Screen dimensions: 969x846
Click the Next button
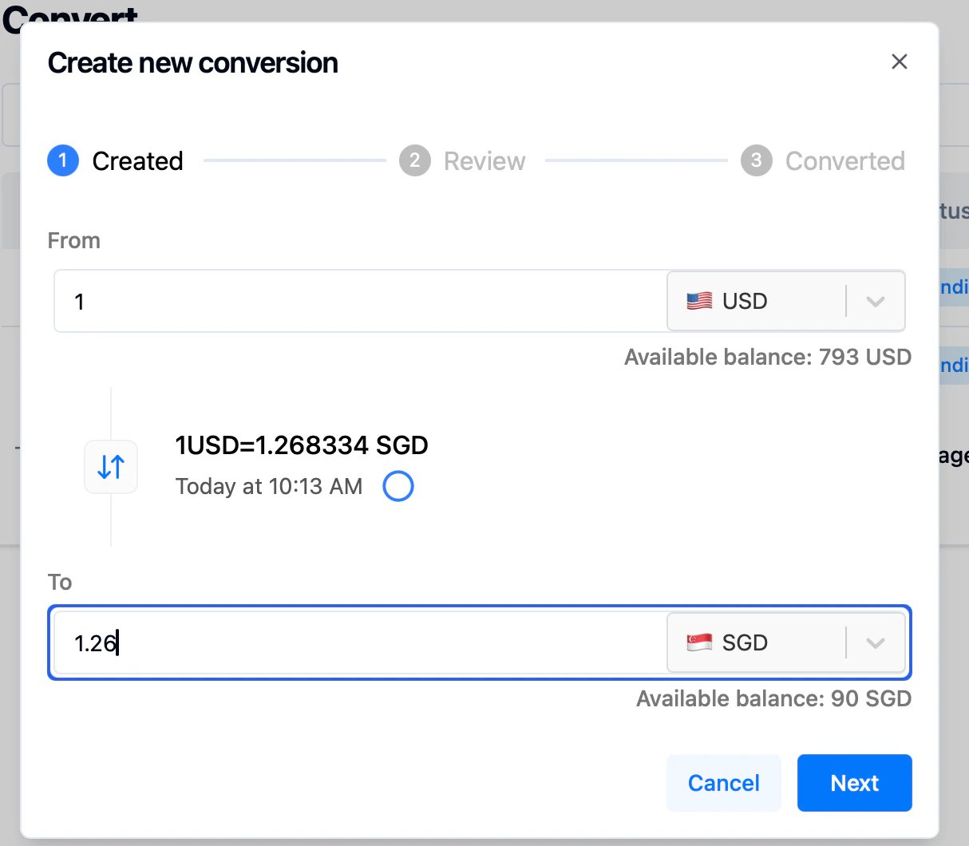tap(854, 783)
